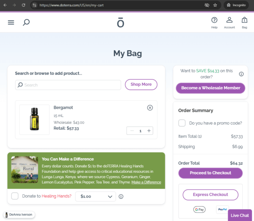Viewport: 254px width, 221px height.
Task: Tick the promo code checkbox
Action: point(182,123)
